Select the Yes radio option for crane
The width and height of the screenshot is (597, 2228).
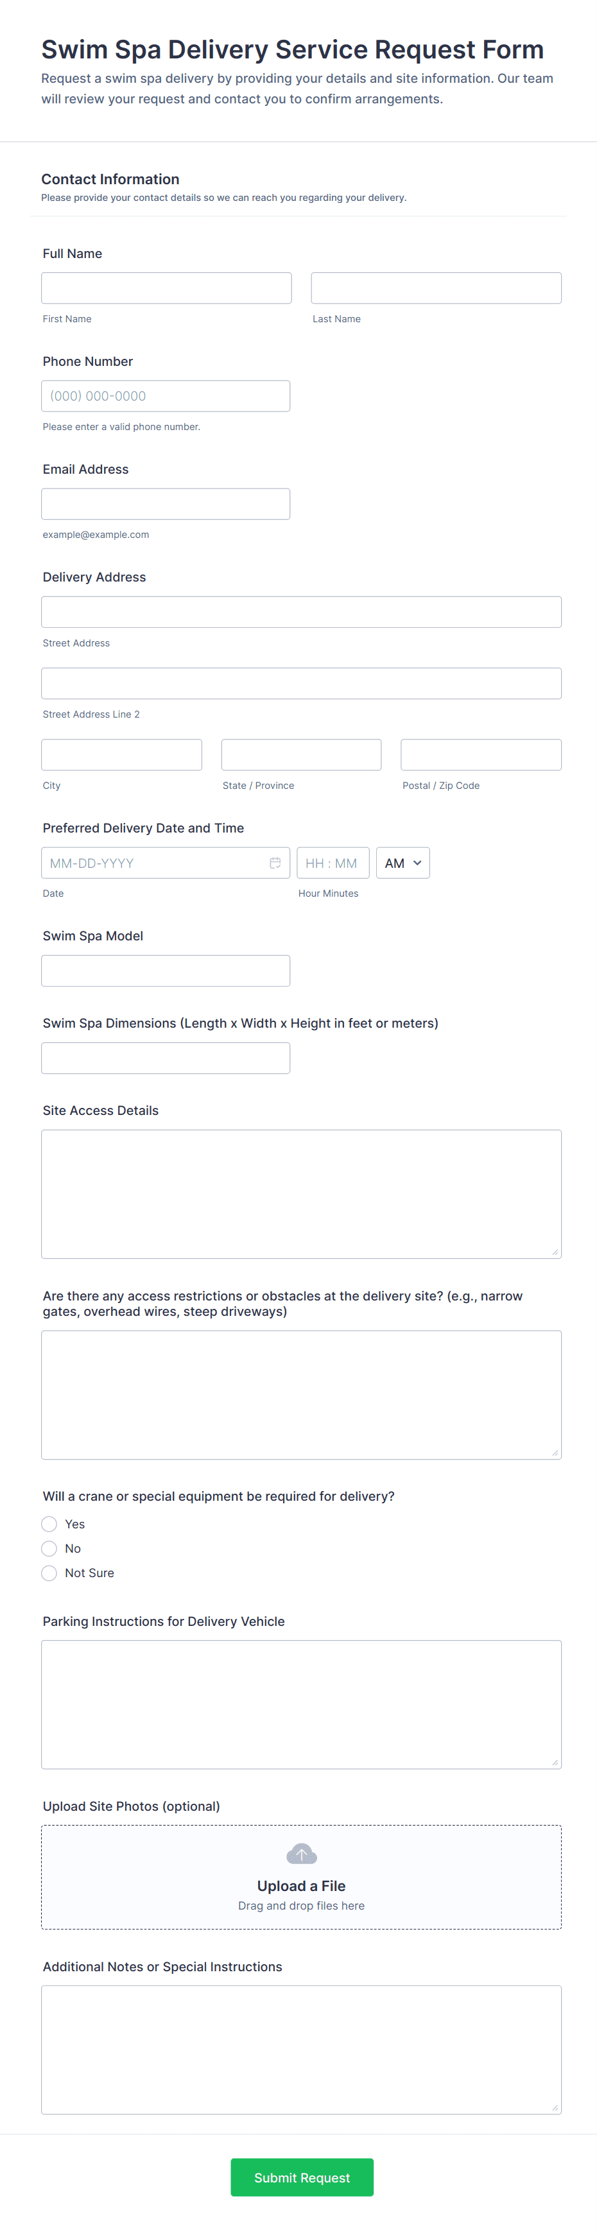coord(49,1524)
